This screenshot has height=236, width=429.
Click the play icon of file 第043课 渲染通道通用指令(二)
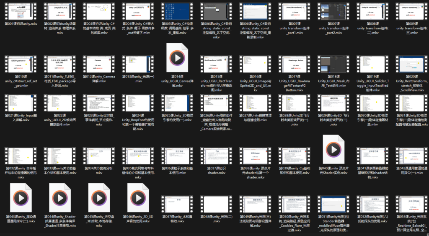21,198
